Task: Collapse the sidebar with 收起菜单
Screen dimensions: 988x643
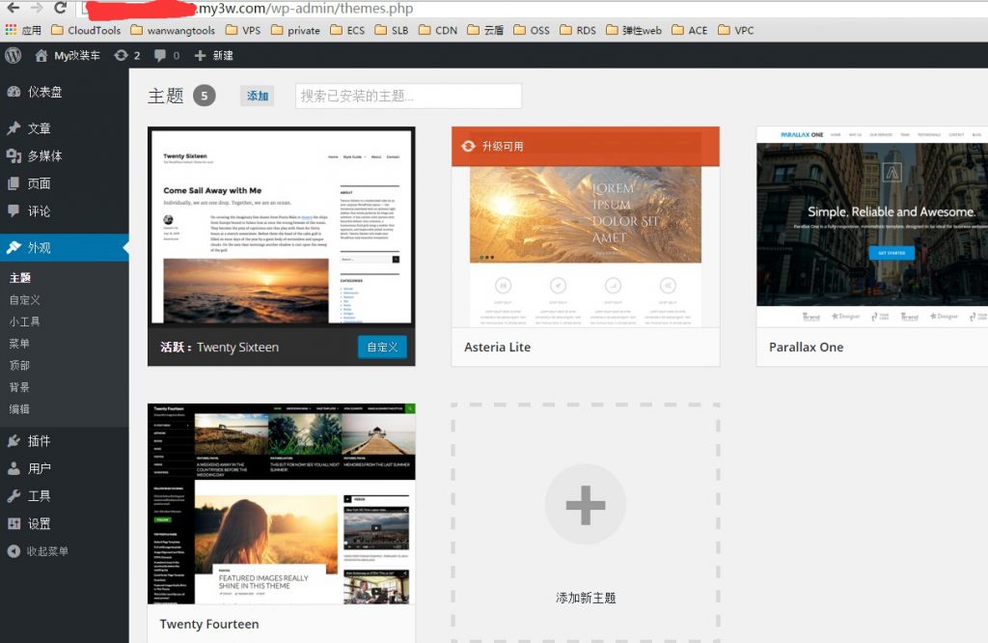Action: (46, 551)
